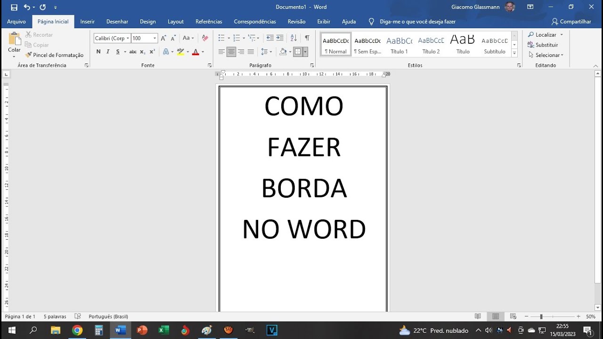Increase font size with the larger A icon
Viewport: 603px width, 339px height.
click(163, 38)
